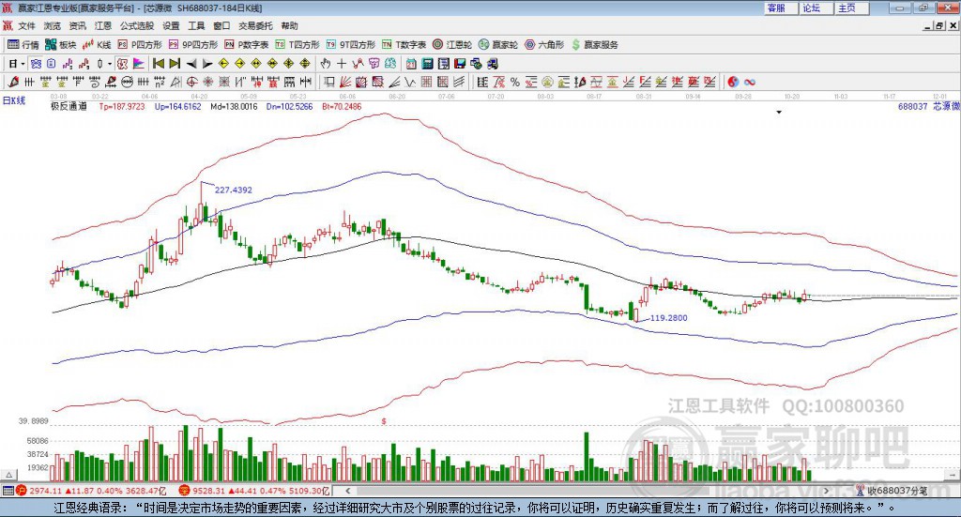Click horizontal scrollbar right arrow

pos(826,491)
